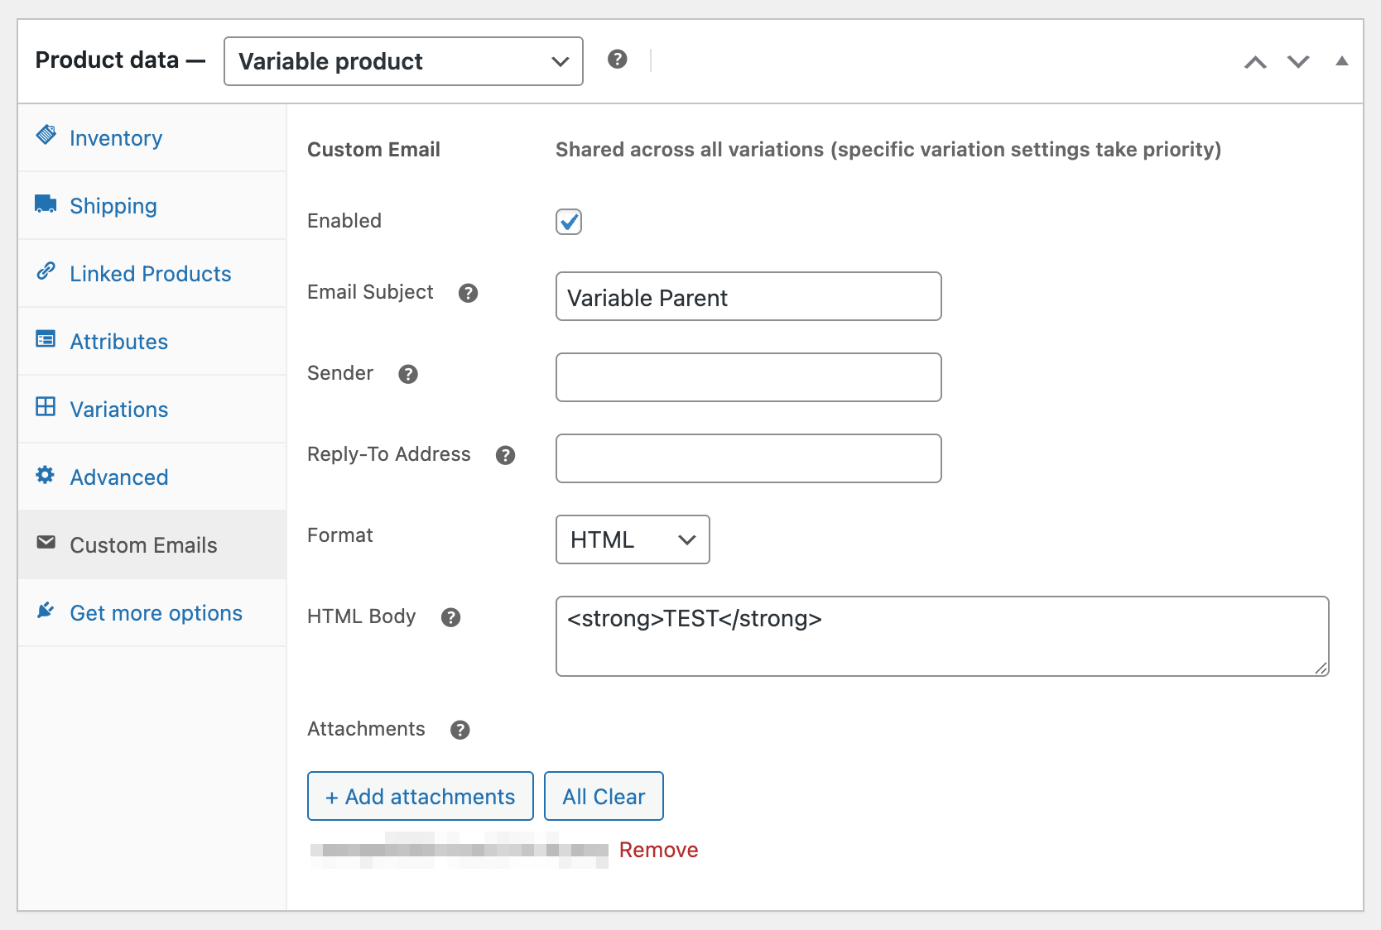Click the help icon beside product type dropdown
Viewport: 1381px width, 930px height.
click(x=617, y=60)
